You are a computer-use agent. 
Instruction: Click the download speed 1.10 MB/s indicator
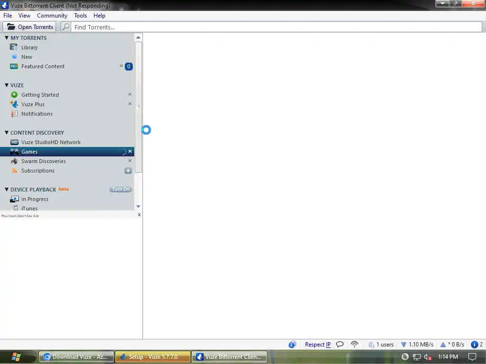pyautogui.click(x=417, y=345)
